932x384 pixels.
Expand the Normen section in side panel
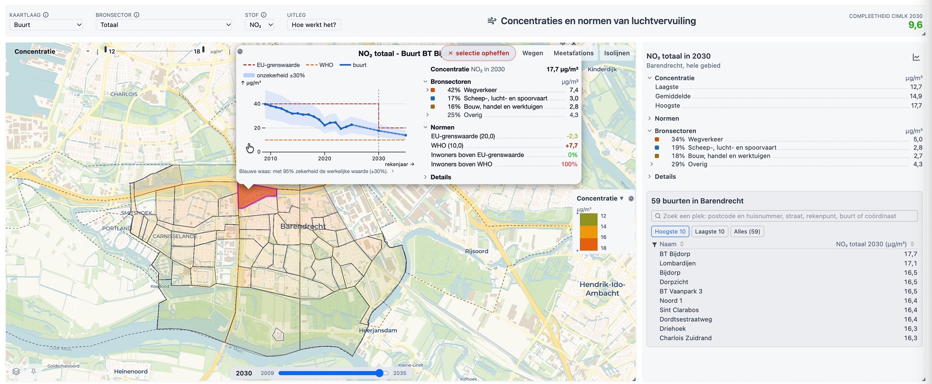point(666,119)
